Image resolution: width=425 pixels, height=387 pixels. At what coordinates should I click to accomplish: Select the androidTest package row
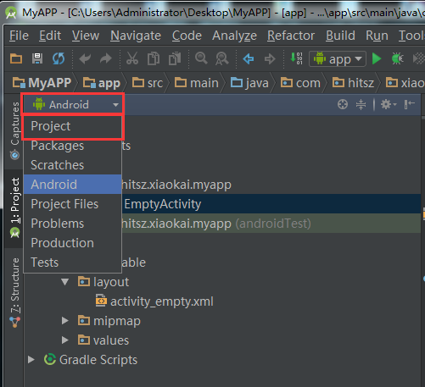271,224
